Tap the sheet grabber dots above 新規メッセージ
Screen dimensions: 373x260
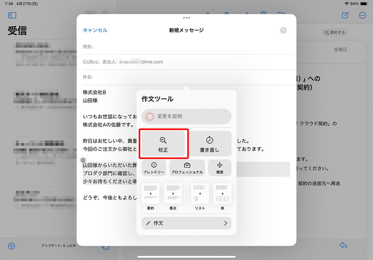click(x=186, y=18)
